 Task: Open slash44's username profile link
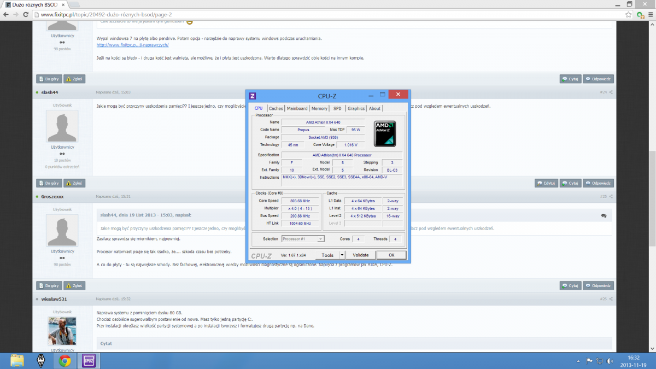click(50, 92)
